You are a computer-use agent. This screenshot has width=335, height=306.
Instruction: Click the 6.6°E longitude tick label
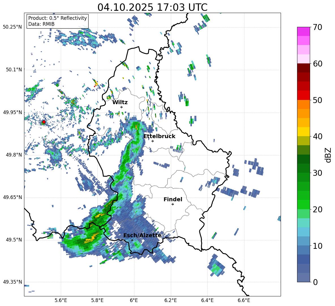coord(244,300)
